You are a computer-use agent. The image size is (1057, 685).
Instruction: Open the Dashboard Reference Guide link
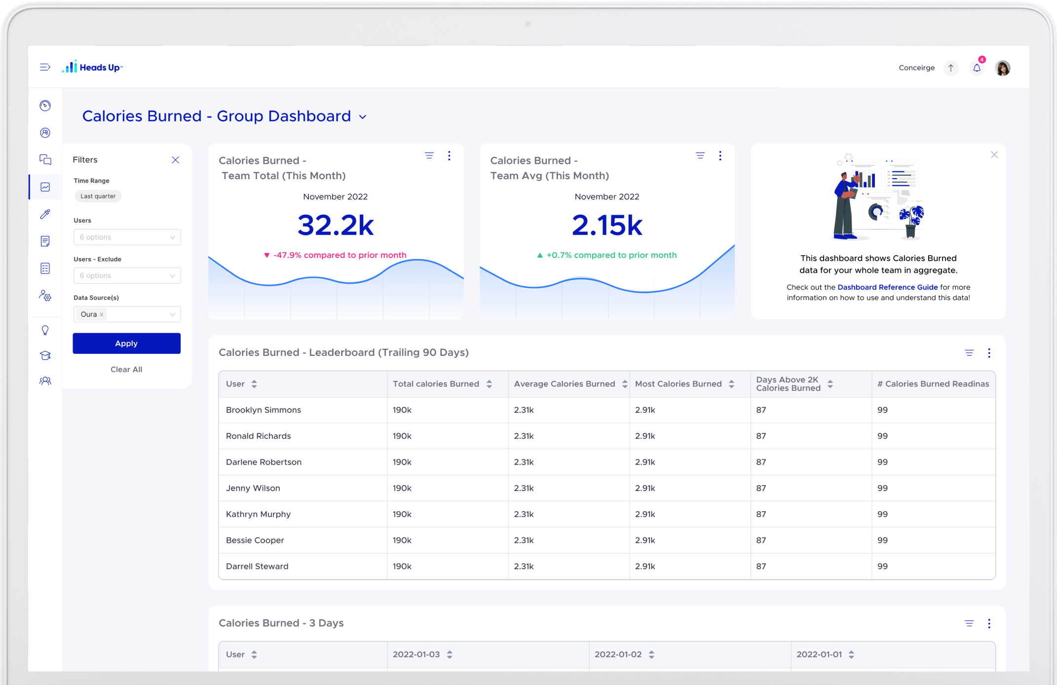pyautogui.click(x=887, y=287)
